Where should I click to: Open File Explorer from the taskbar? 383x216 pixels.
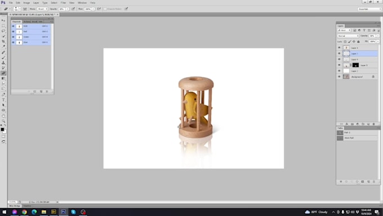(44, 212)
